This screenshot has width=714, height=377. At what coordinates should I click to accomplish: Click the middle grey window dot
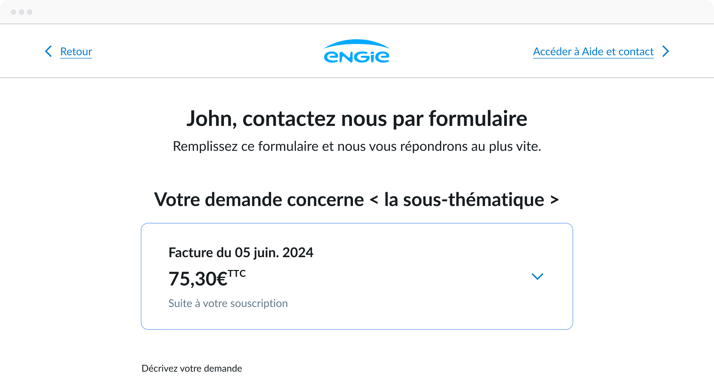[x=22, y=12]
